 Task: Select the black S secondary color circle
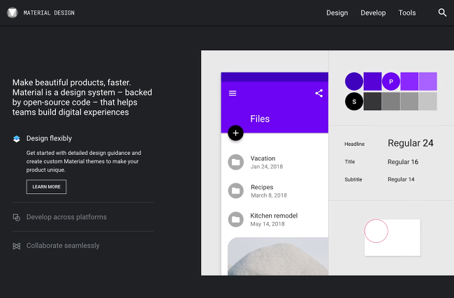click(x=354, y=102)
